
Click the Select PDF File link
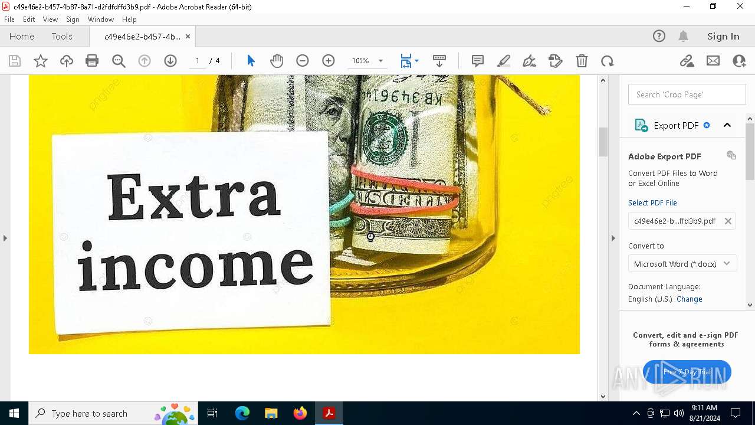tap(652, 202)
